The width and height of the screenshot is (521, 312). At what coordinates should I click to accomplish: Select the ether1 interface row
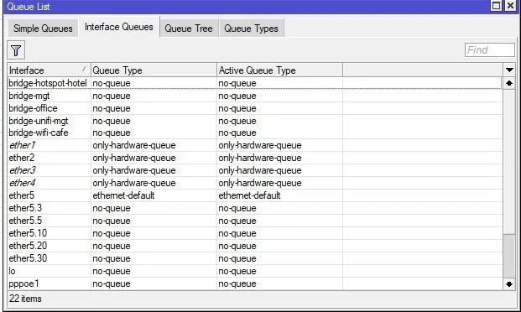pos(255,145)
